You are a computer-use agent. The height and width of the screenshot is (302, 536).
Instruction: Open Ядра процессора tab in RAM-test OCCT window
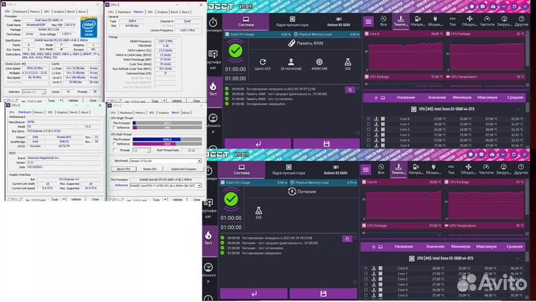pos(292,22)
